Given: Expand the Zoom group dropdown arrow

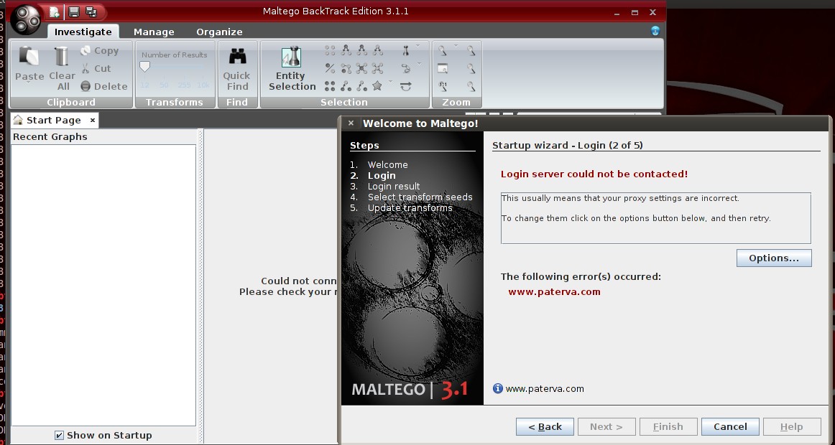Looking at the screenshot, I should click(x=456, y=46).
